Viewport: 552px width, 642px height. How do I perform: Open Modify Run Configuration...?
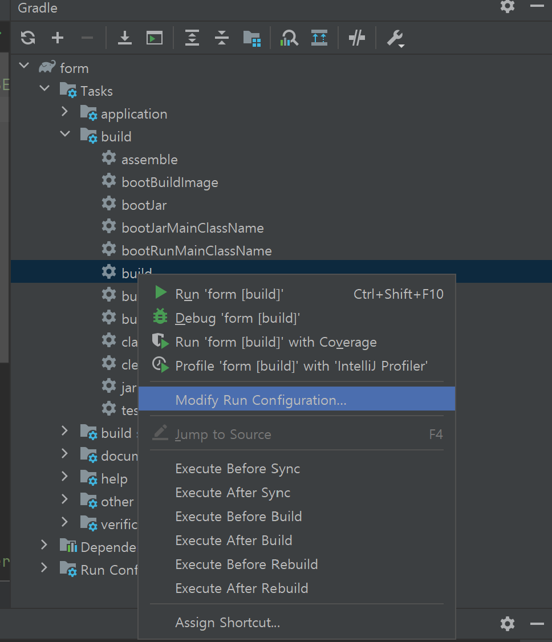tap(297, 399)
